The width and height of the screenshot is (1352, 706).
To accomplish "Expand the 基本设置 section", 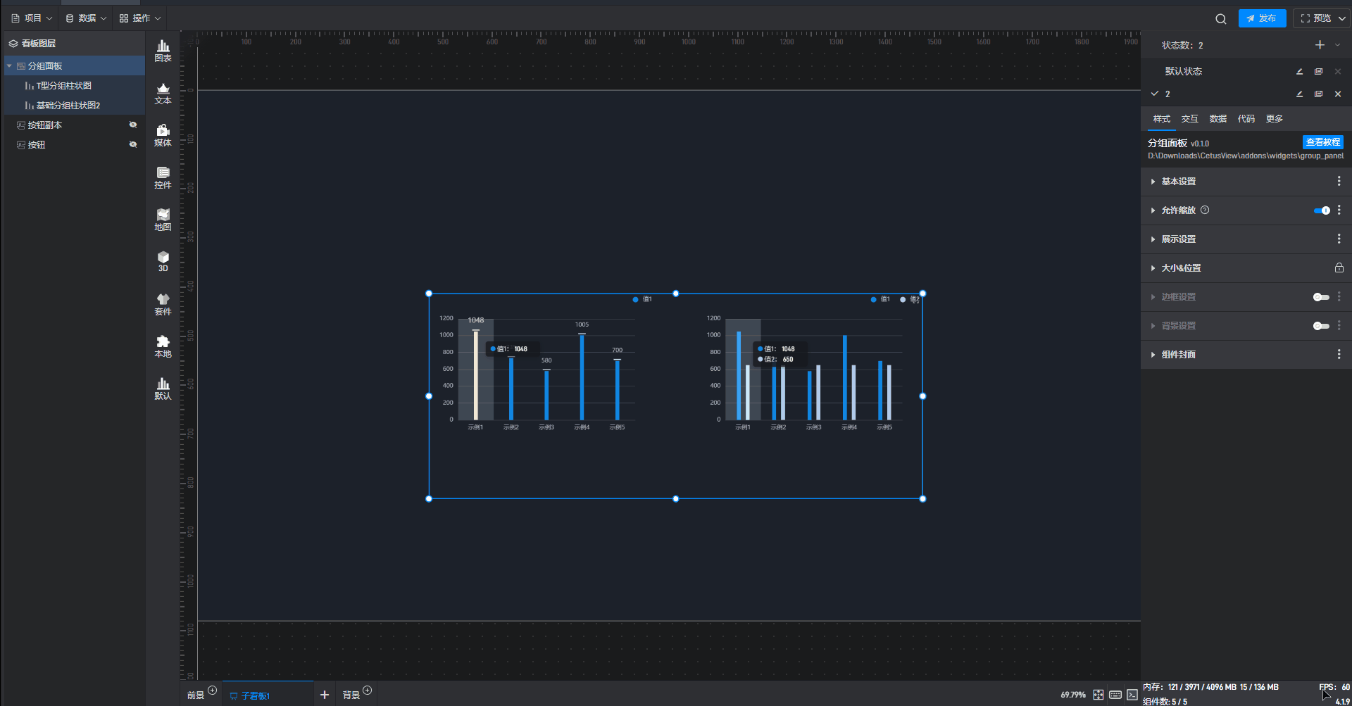I will 1179,182.
